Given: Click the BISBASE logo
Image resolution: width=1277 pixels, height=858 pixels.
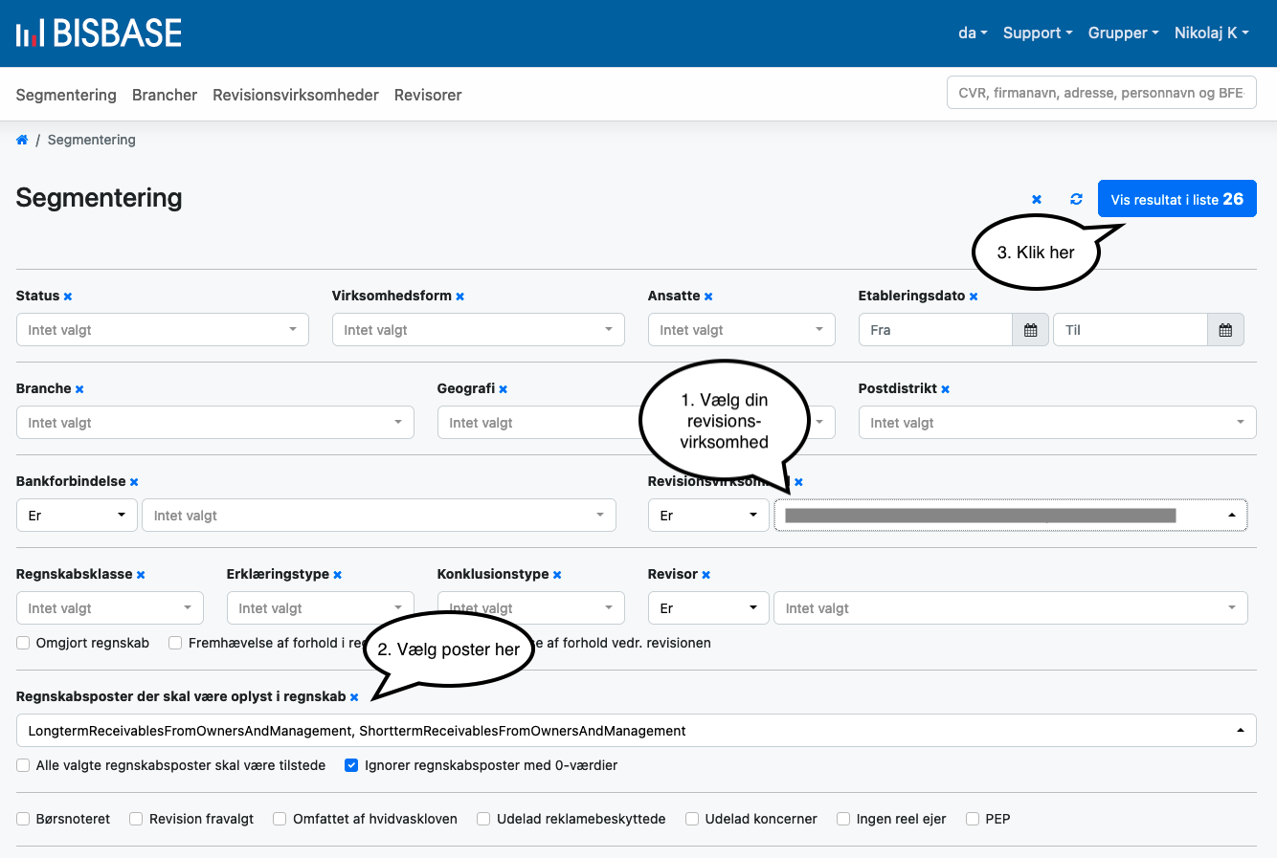Looking at the screenshot, I should click(99, 33).
